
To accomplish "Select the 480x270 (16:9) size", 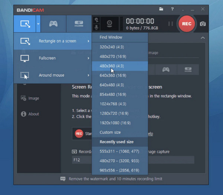I will pos(120,57).
